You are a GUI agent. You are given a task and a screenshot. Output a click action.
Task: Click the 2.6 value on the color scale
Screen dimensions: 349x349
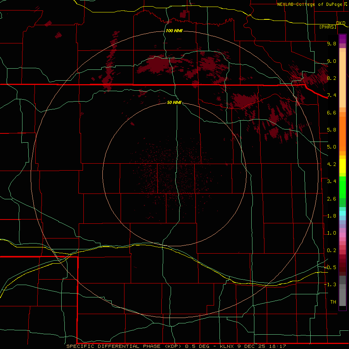pos(332,199)
